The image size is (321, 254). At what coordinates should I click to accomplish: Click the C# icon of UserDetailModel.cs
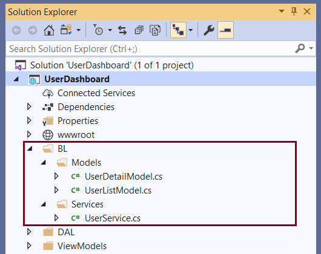coord(76,177)
